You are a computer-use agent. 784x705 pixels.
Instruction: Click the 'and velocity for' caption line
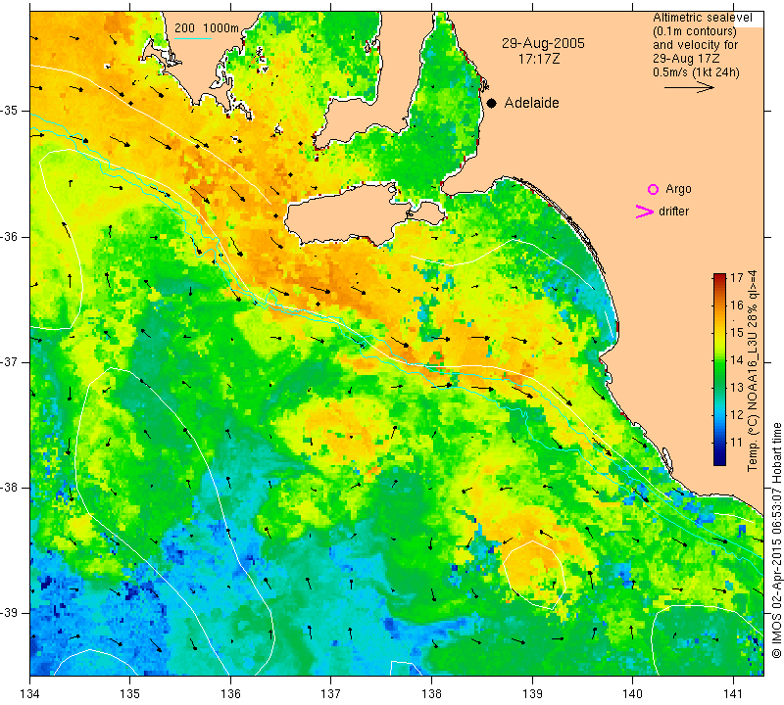coord(696,45)
